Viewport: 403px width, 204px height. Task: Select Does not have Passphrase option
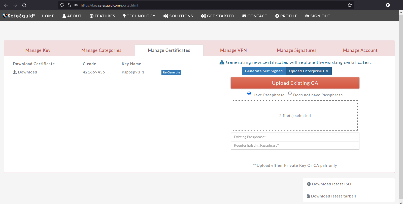[x=290, y=93]
